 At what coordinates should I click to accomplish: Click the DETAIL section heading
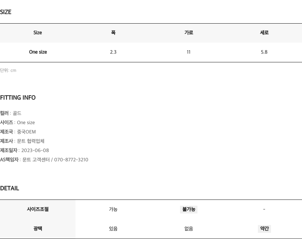(x=9, y=188)
